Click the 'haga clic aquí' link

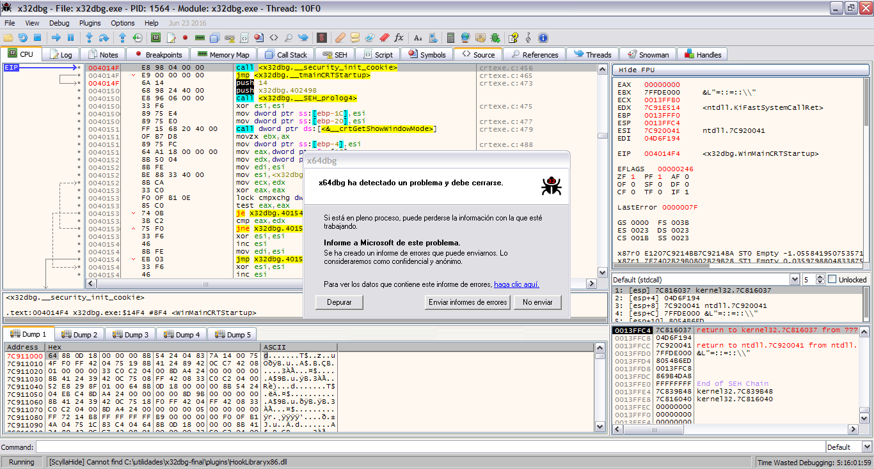click(516, 284)
